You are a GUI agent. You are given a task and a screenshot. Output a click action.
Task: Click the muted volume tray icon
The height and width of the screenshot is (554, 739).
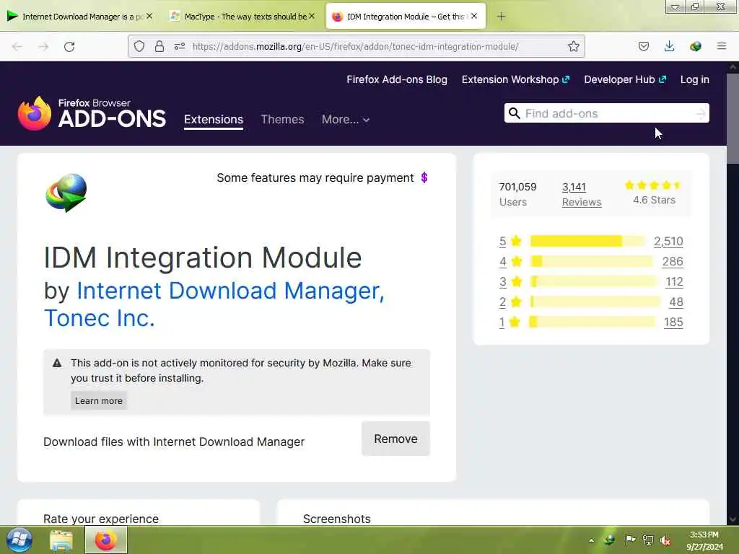click(x=665, y=540)
